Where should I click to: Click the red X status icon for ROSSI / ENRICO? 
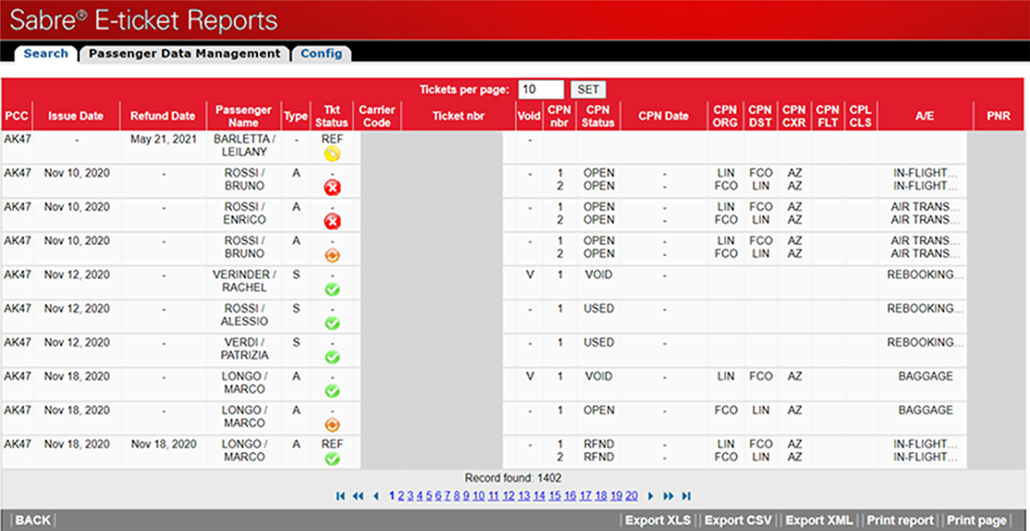[332, 221]
